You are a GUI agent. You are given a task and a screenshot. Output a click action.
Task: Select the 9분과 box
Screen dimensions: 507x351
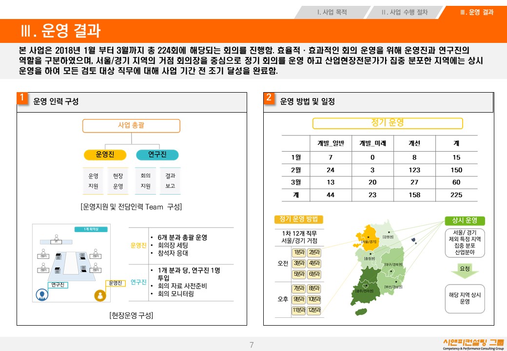click(299, 299)
